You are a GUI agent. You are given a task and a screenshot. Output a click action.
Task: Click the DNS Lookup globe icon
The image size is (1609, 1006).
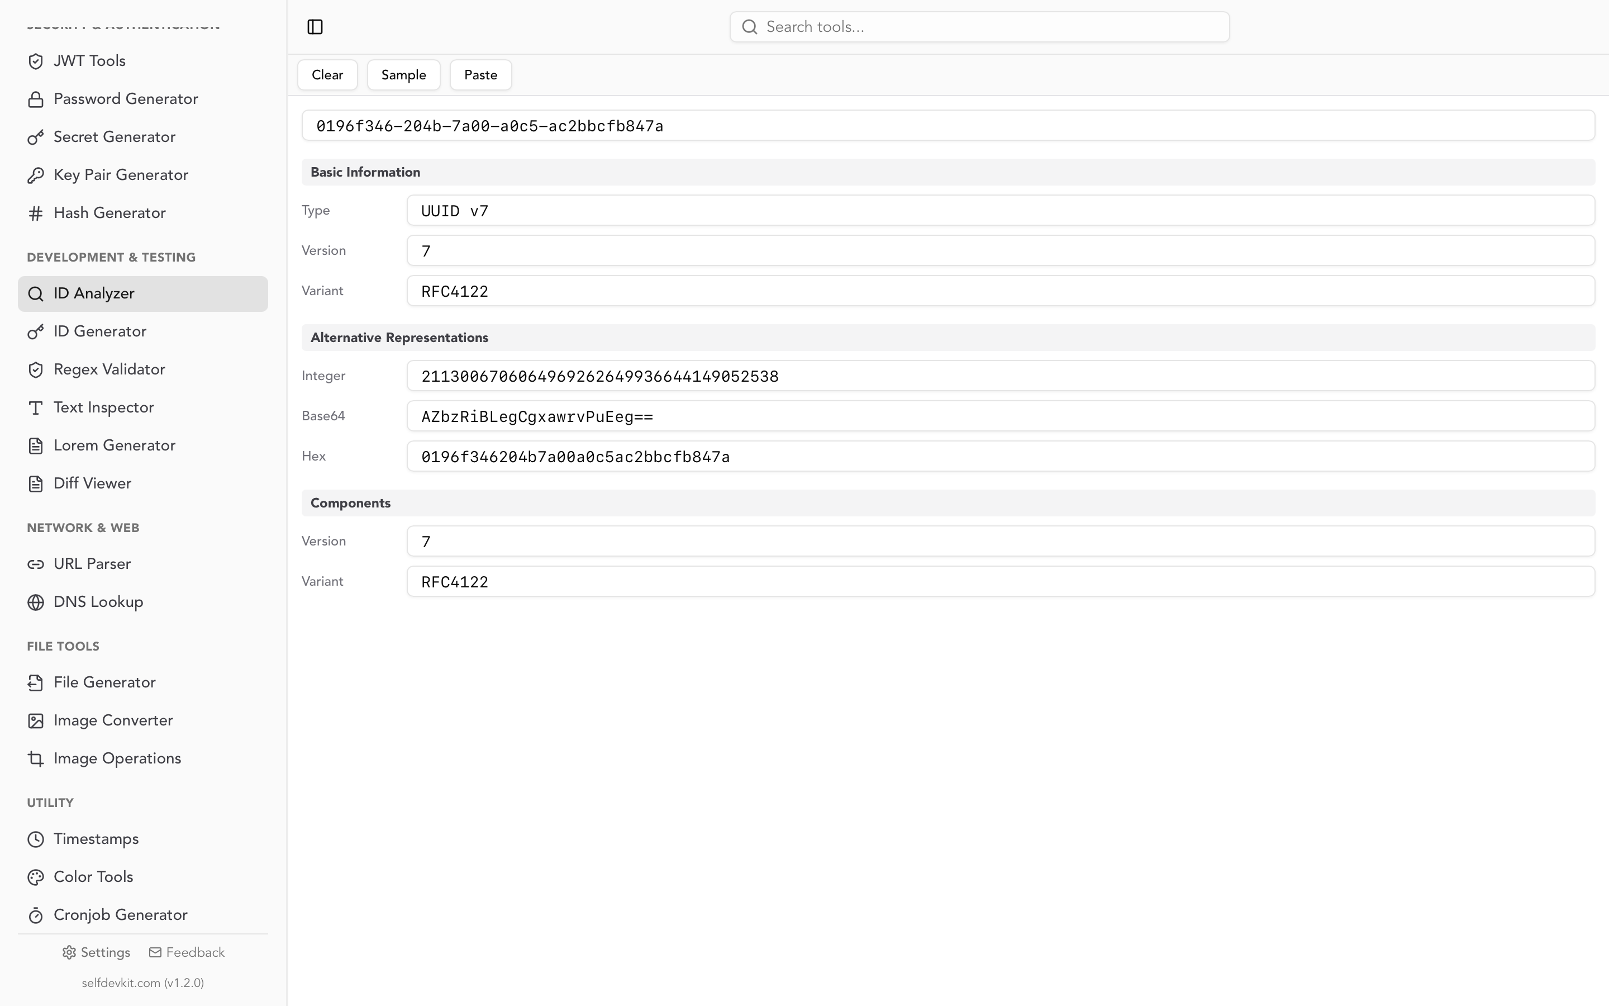click(x=36, y=601)
